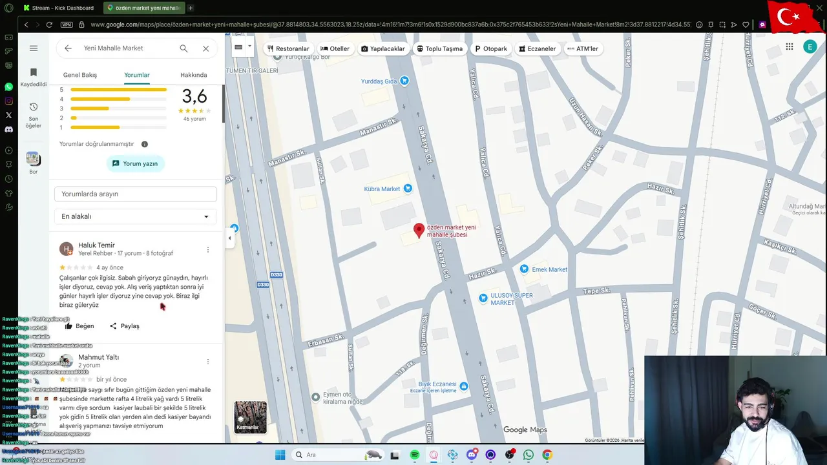Viewport: 827px width, 465px height.
Task: Expand the En alakalı sort dropdown
Action: (x=136, y=216)
